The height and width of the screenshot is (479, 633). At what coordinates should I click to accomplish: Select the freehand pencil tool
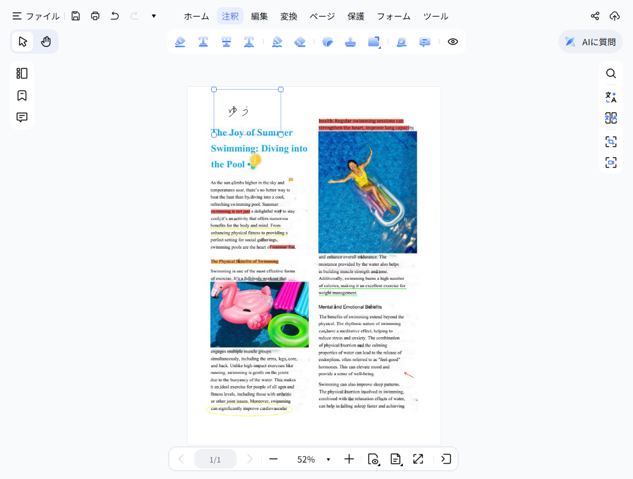(277, 42)
